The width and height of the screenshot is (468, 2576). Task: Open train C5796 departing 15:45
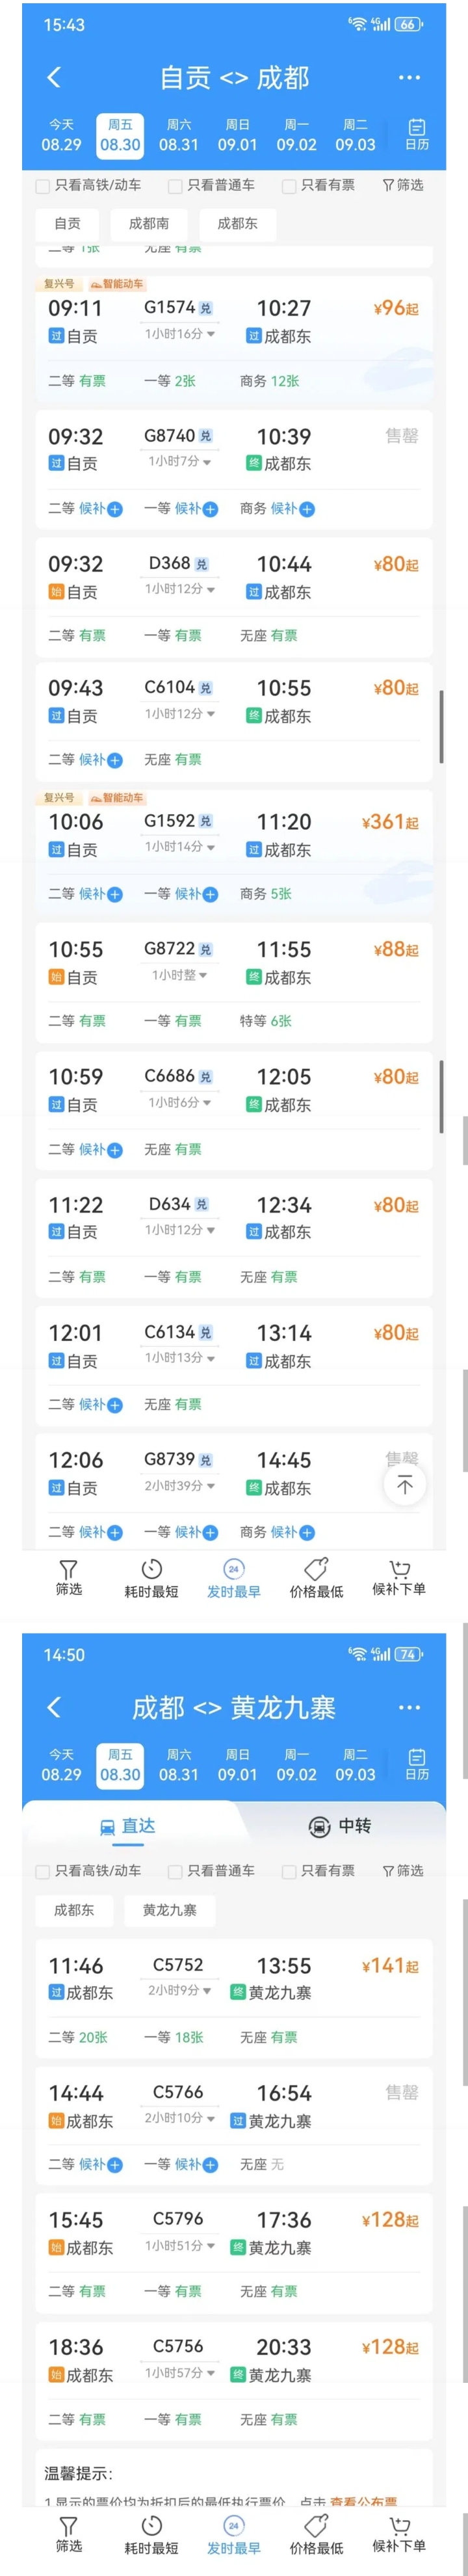pos(234,2256)
